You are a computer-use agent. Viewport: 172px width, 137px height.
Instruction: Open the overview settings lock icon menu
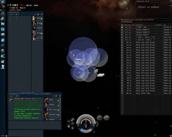(x=122, y=20)
